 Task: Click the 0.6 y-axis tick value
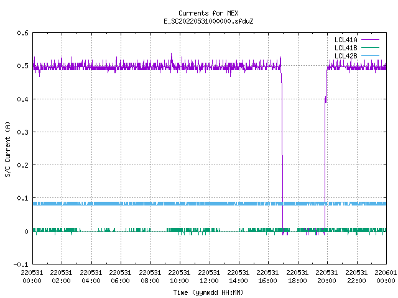tap(22, 33)
